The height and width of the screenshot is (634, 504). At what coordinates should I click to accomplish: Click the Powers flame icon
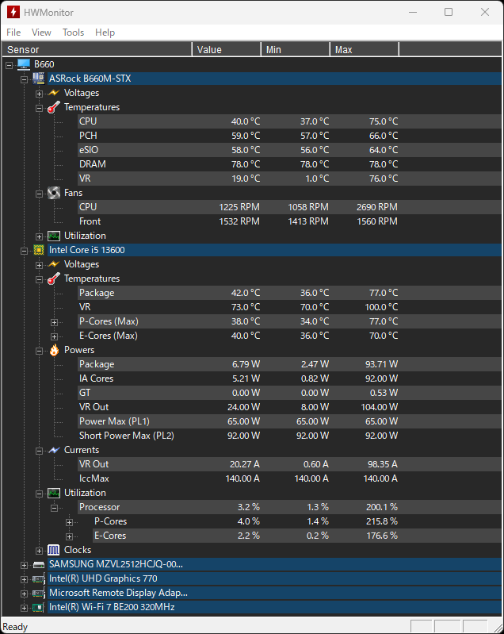coord(54,350)
